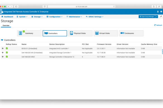Go to the Dashboard menu item
163x108 pixels.
pos(7,17)
